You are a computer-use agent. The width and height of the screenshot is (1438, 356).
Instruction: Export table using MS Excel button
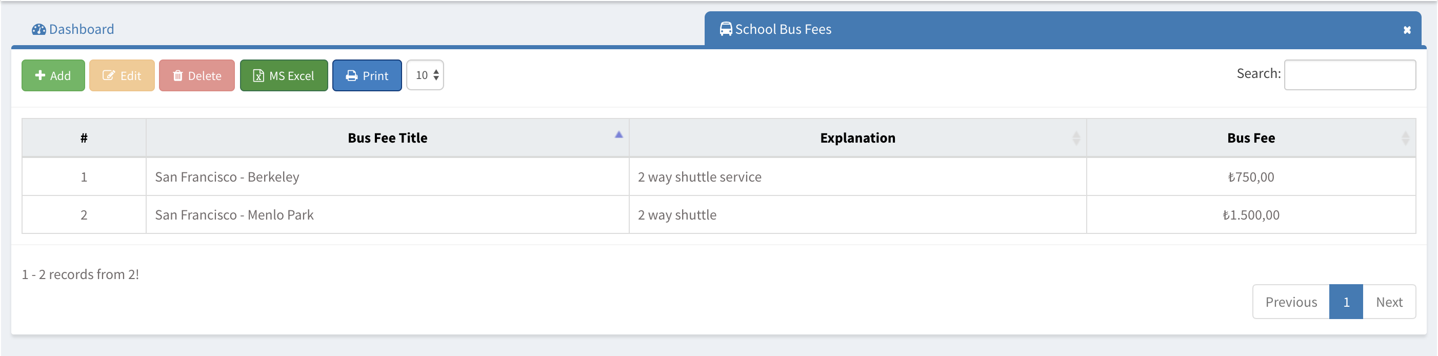pyautogui.click(x=284, y=75)
